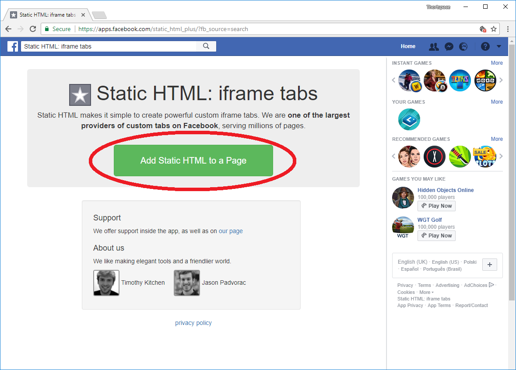Show next Instant Games with right chevron
The width and height of the screenshot is (516, 370).
coord(501,80)
